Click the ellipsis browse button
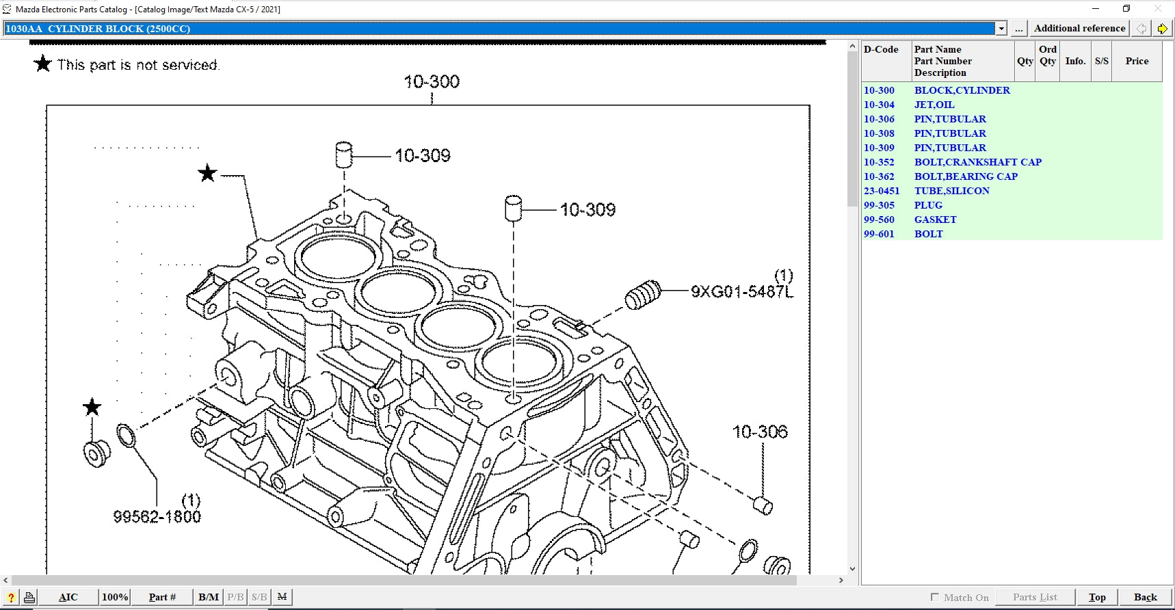Image resolution: width=1175 pixels, height=610 pixels. pyautogui.click(x=1018, y=28)
